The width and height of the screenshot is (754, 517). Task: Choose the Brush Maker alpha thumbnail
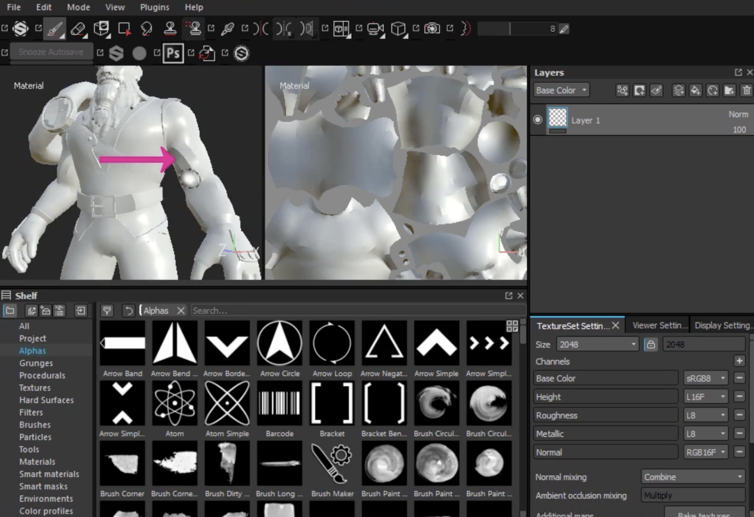click(x=332, y=463)
